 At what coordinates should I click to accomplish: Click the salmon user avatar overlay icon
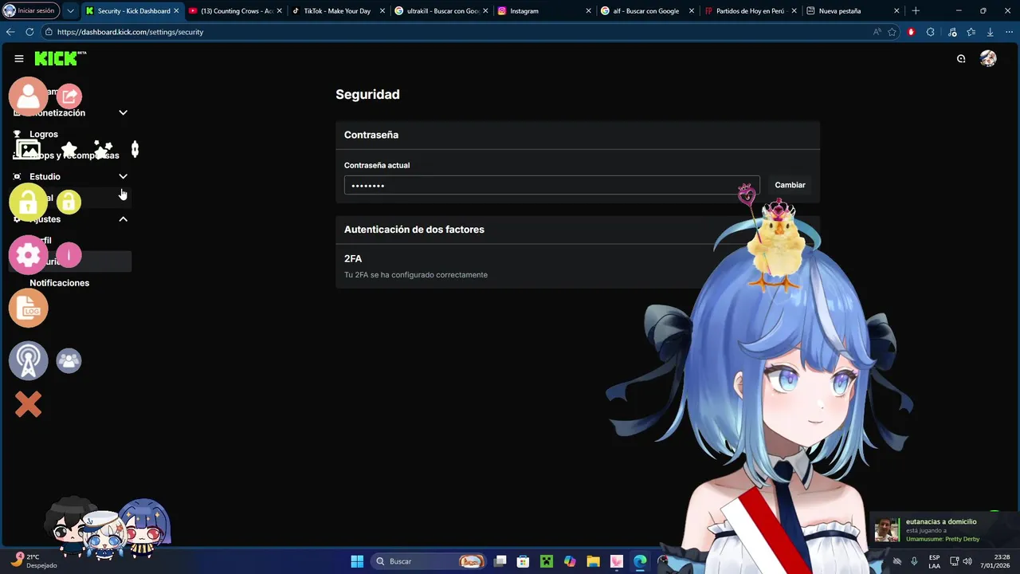[28, 96]
